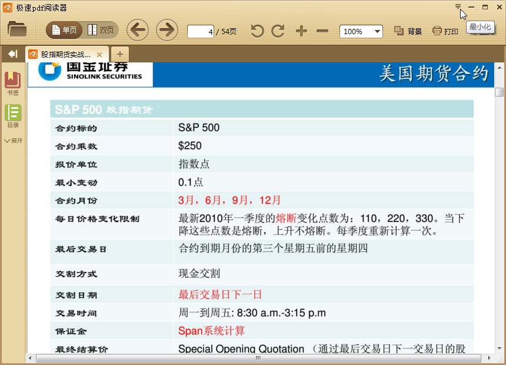Click the vertical scrollbar up arrow

point(500,68)
